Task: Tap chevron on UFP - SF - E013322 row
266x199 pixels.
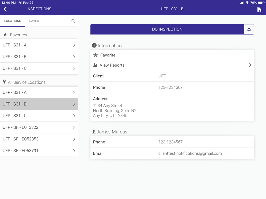Action: (74, 128)
